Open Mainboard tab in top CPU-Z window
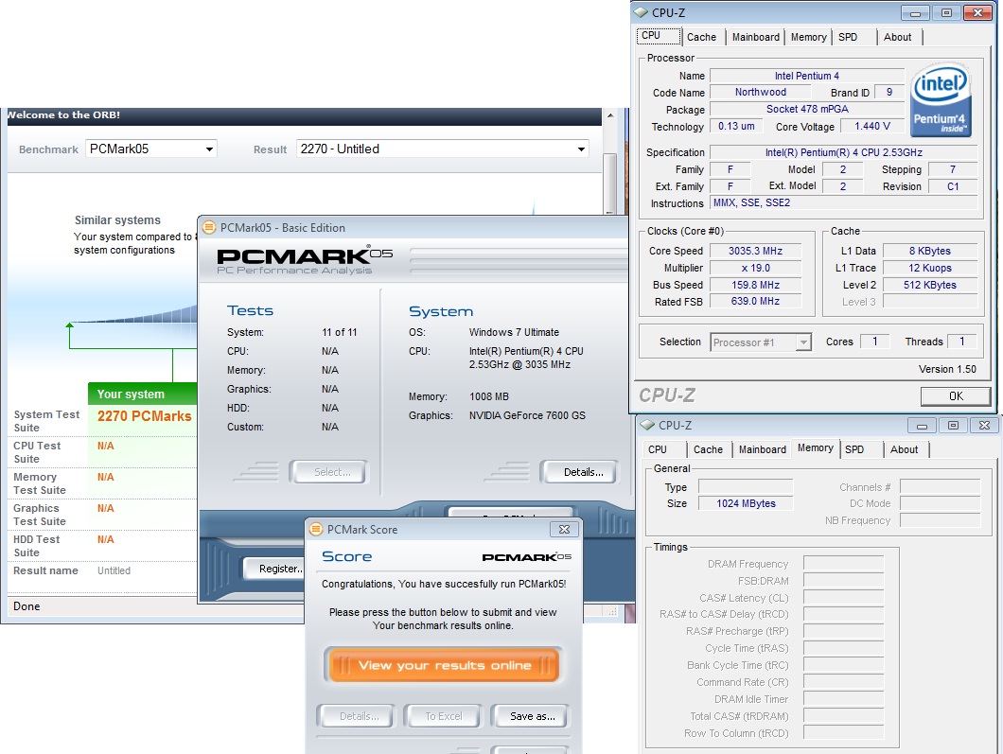Viewport: 1003px width, 754px height. pos(755,37)
